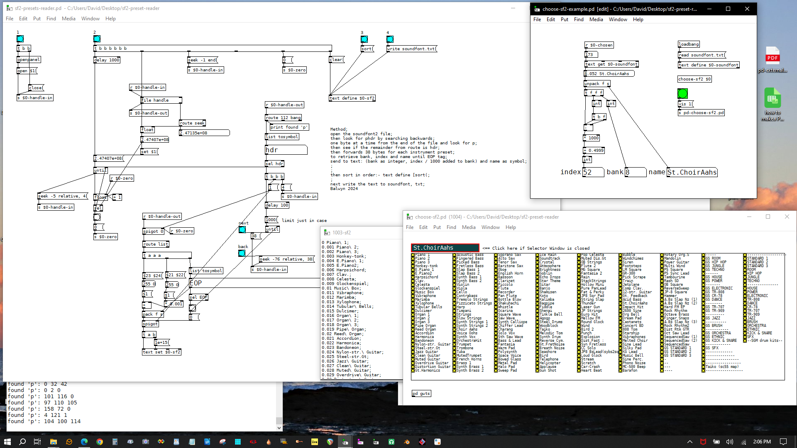Select the GS JAZZ radio button in choose-sf2
The image size is (797, 448).
(x=704, y=318)
